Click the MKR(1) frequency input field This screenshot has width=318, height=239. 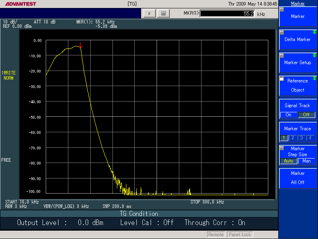[227, 14]
